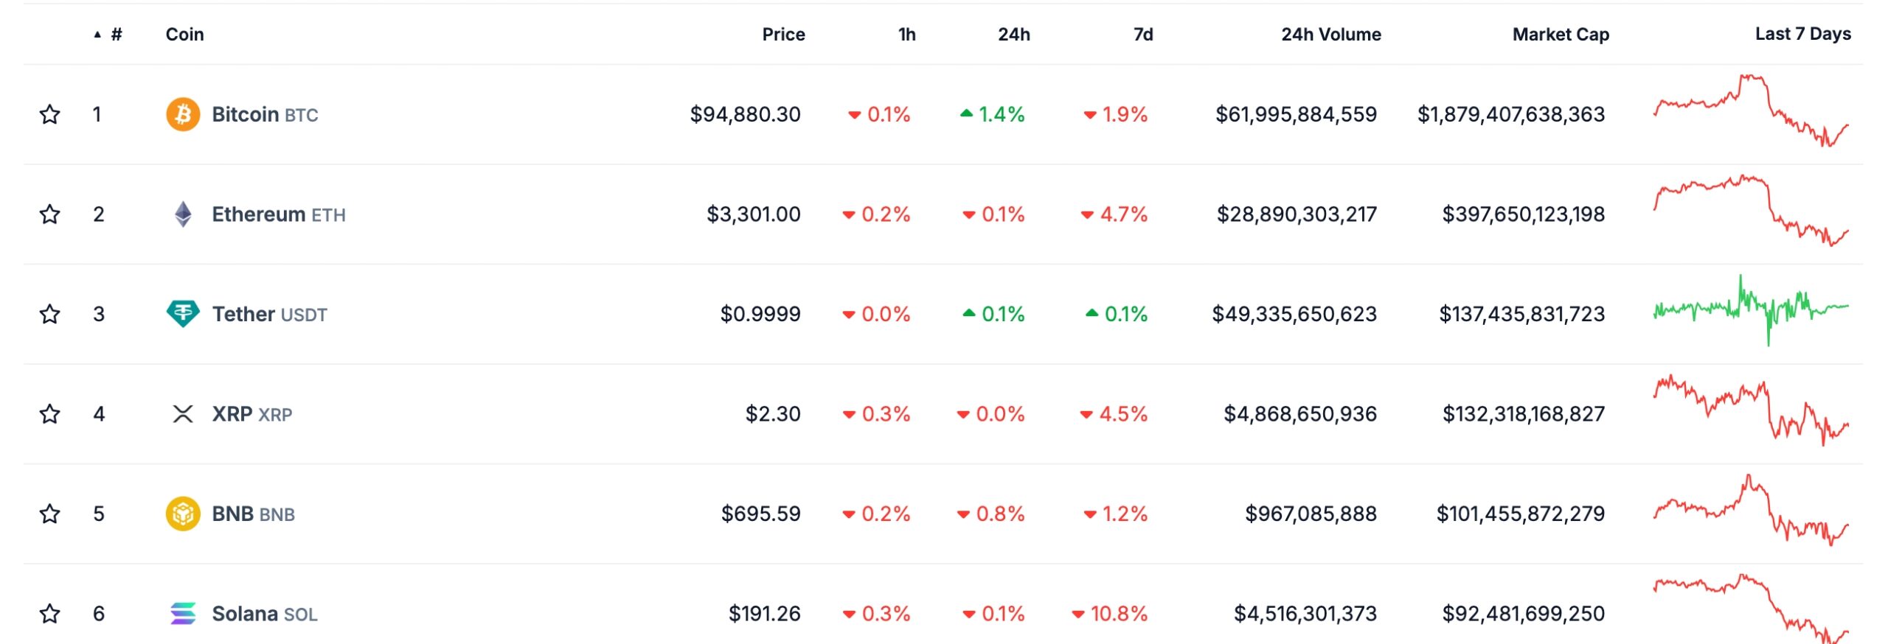
Task: Sort by rank using the # header
Action: pyautogui.click(x=116, y=34)
